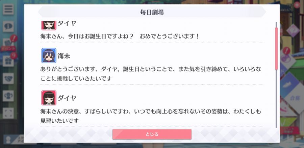Click 海未's thank-you dialogue text

151,74
